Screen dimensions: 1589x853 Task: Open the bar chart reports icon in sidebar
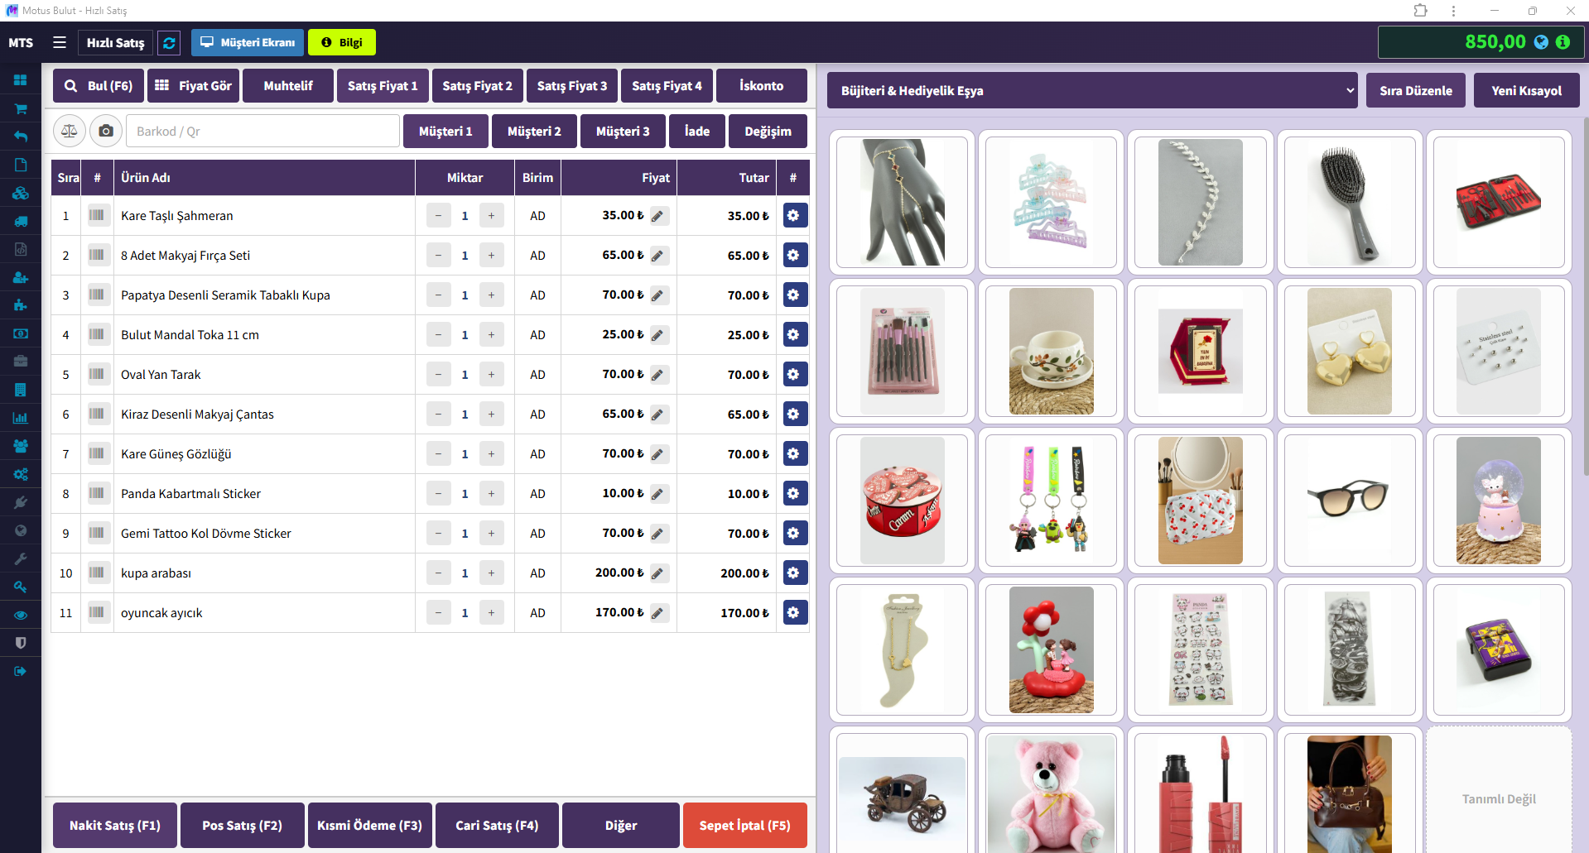(21, 418)
